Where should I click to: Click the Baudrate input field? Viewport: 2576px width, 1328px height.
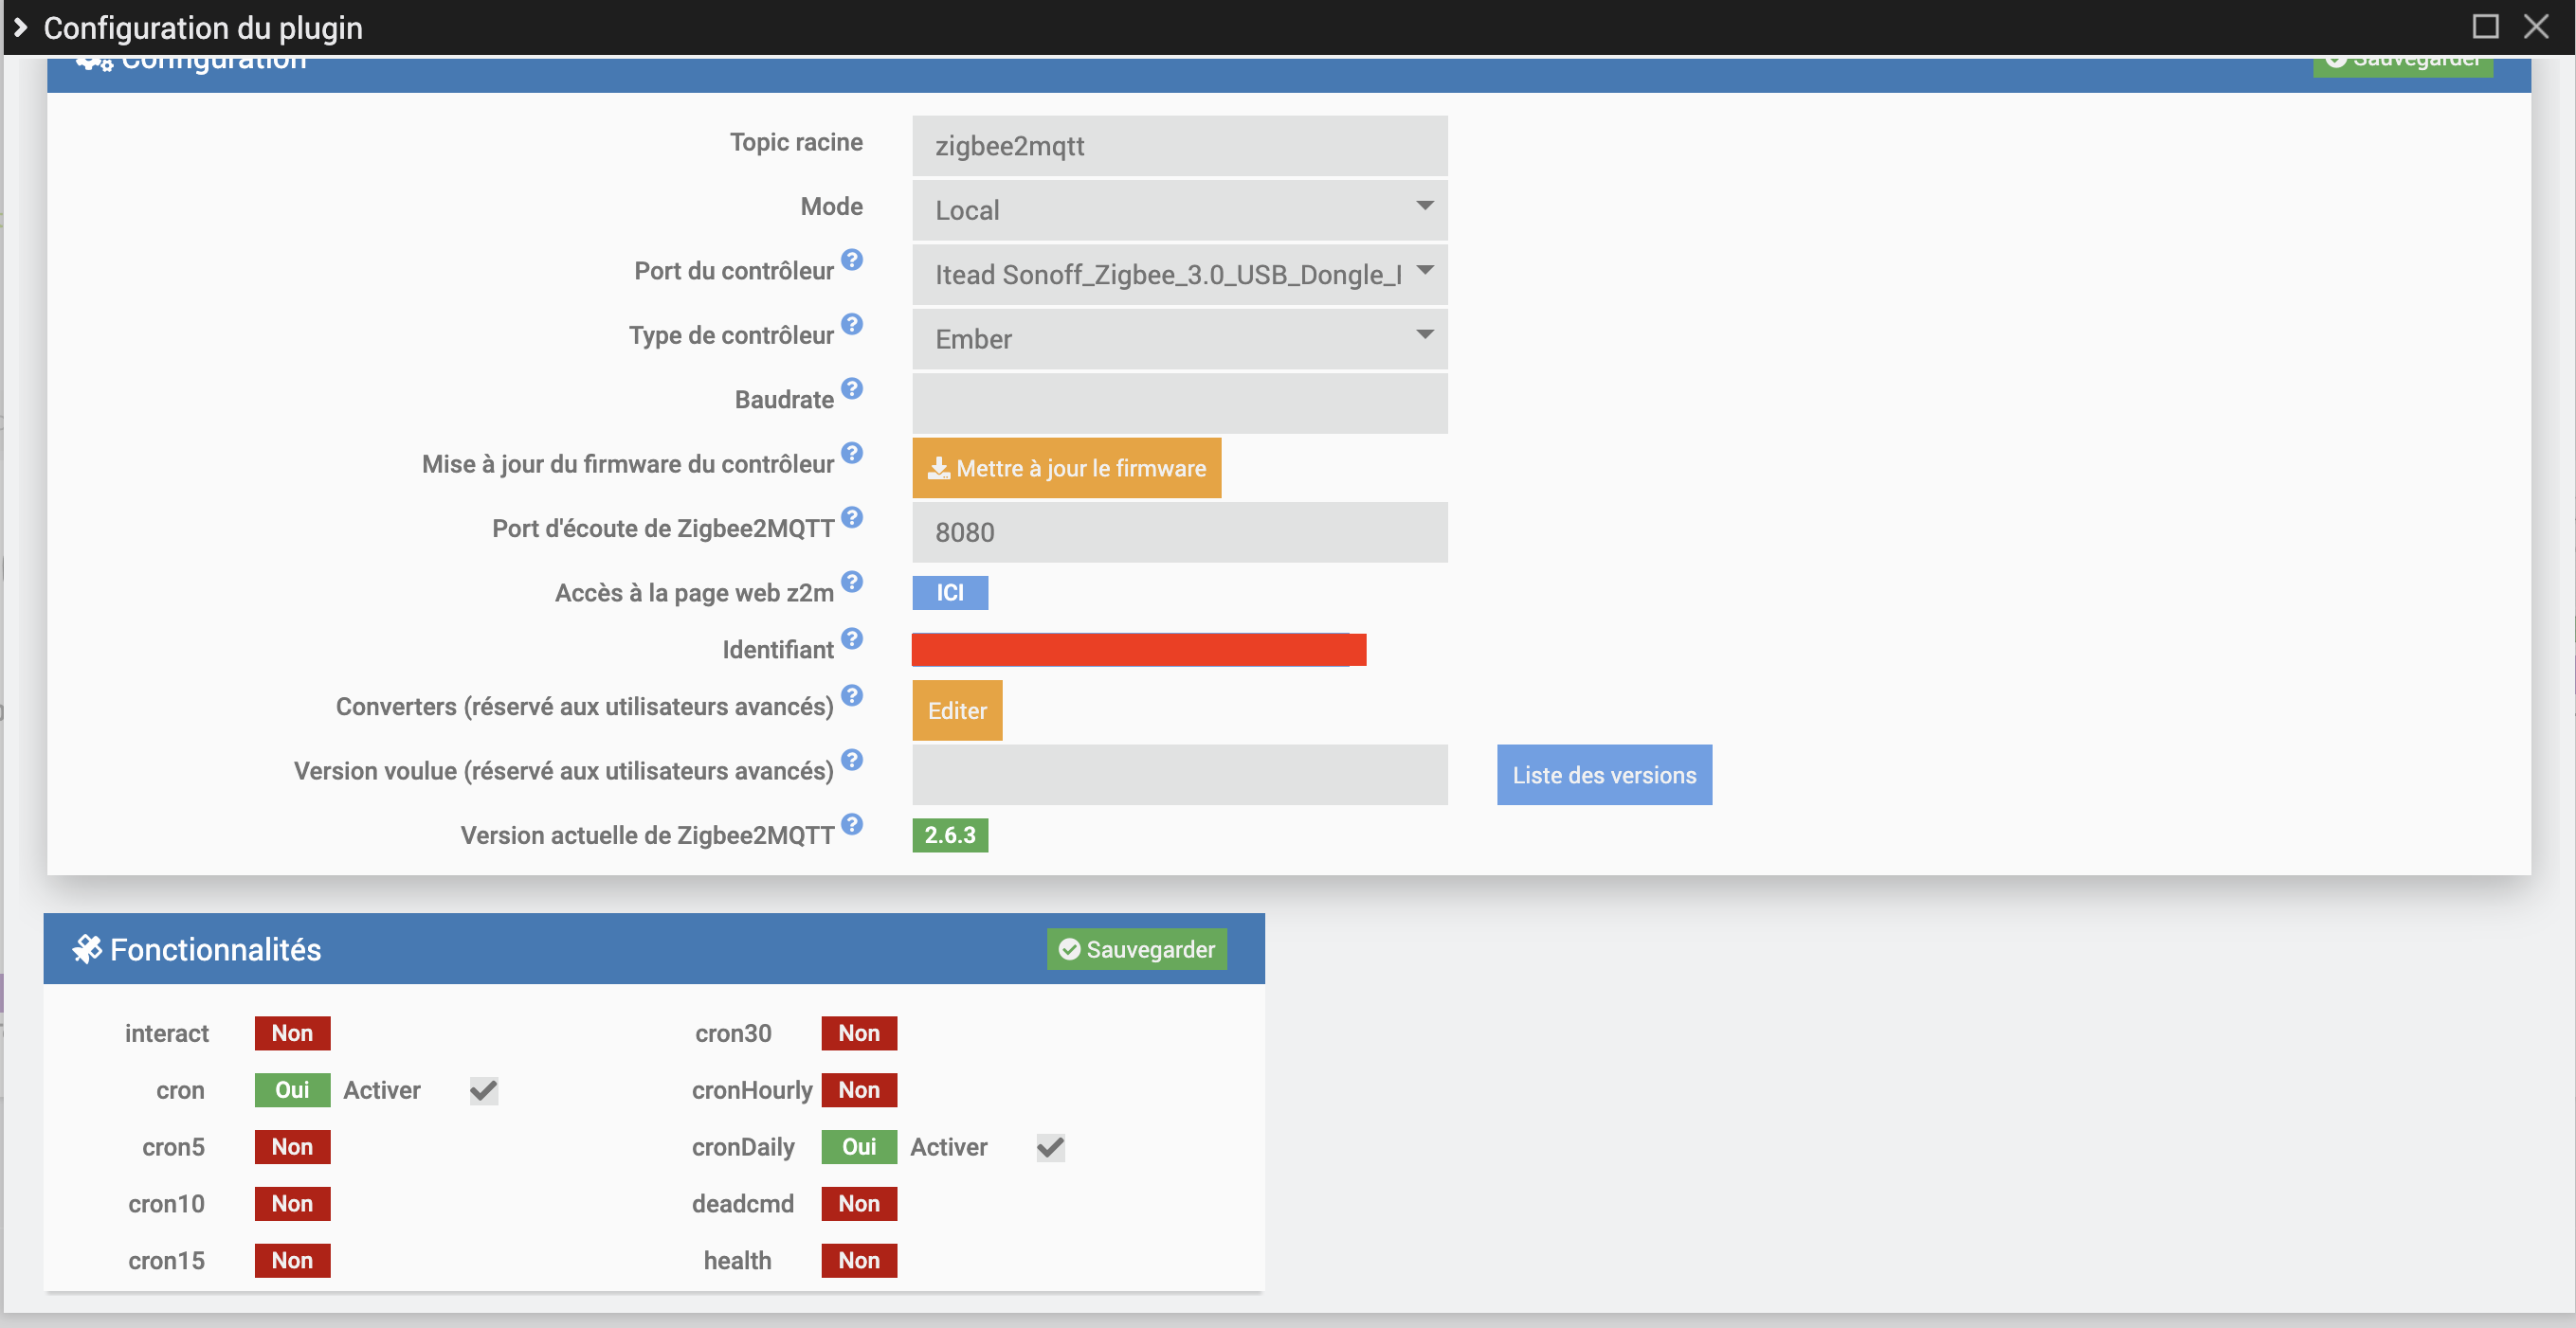1179,404
